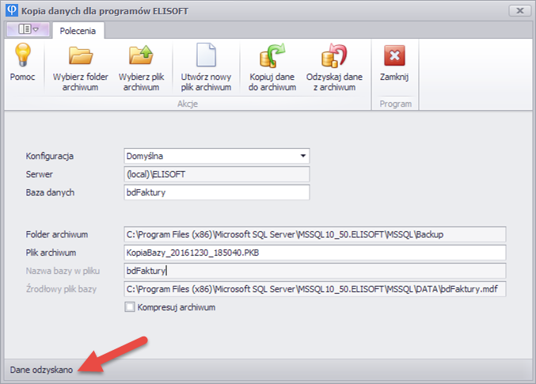Screen dimensions: 536x384
Task: Click the Serwer field showing (local)\ELISOFT
Action: click(x=217, y=174)
